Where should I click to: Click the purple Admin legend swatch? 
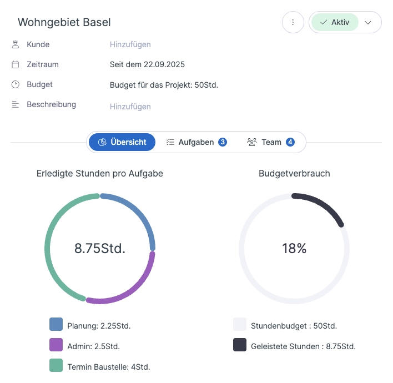coord(56,345)
